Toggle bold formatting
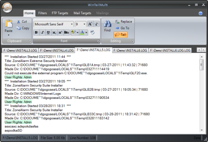This screenshot has width=208, height=142. (x=36, y=32)
